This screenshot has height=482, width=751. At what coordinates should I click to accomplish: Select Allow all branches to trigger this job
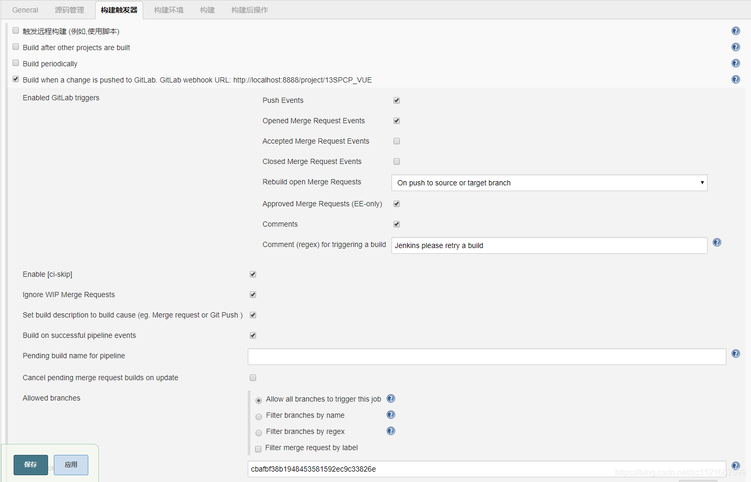(x=259, y=401)
